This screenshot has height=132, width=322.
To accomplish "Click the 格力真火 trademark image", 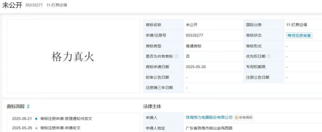I will (73, 56).
